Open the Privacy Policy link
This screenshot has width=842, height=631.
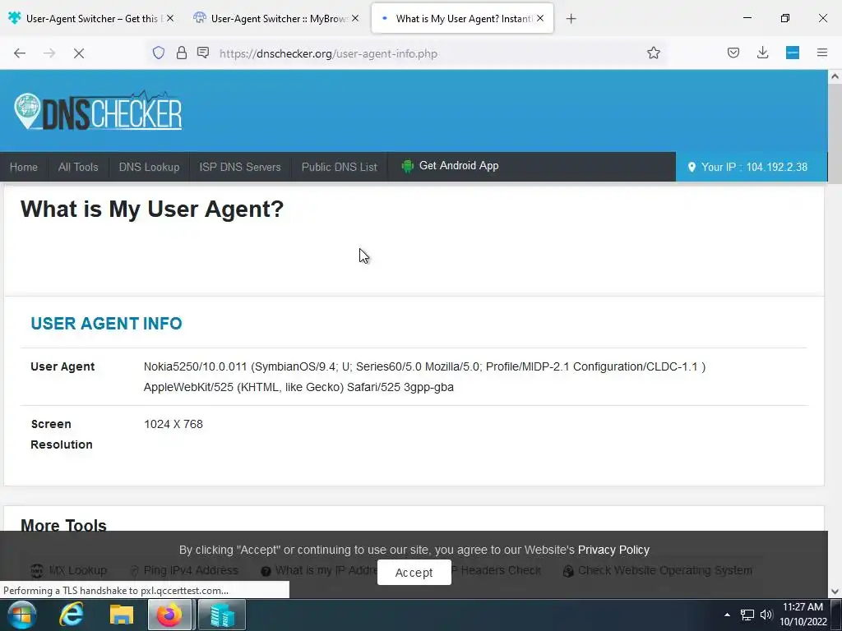click(x=613, y=550)
